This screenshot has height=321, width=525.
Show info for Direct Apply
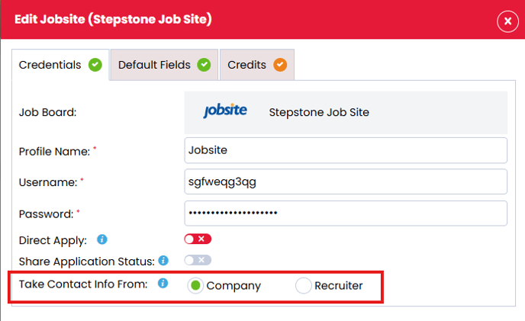pyautogui.click(x=102, y=239)
